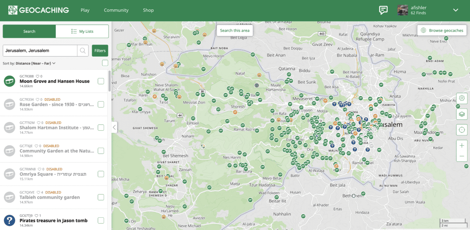470x230 pixels.
Task: Open the map layers icon
Action: pyautogui.click(x=462, y=114)
